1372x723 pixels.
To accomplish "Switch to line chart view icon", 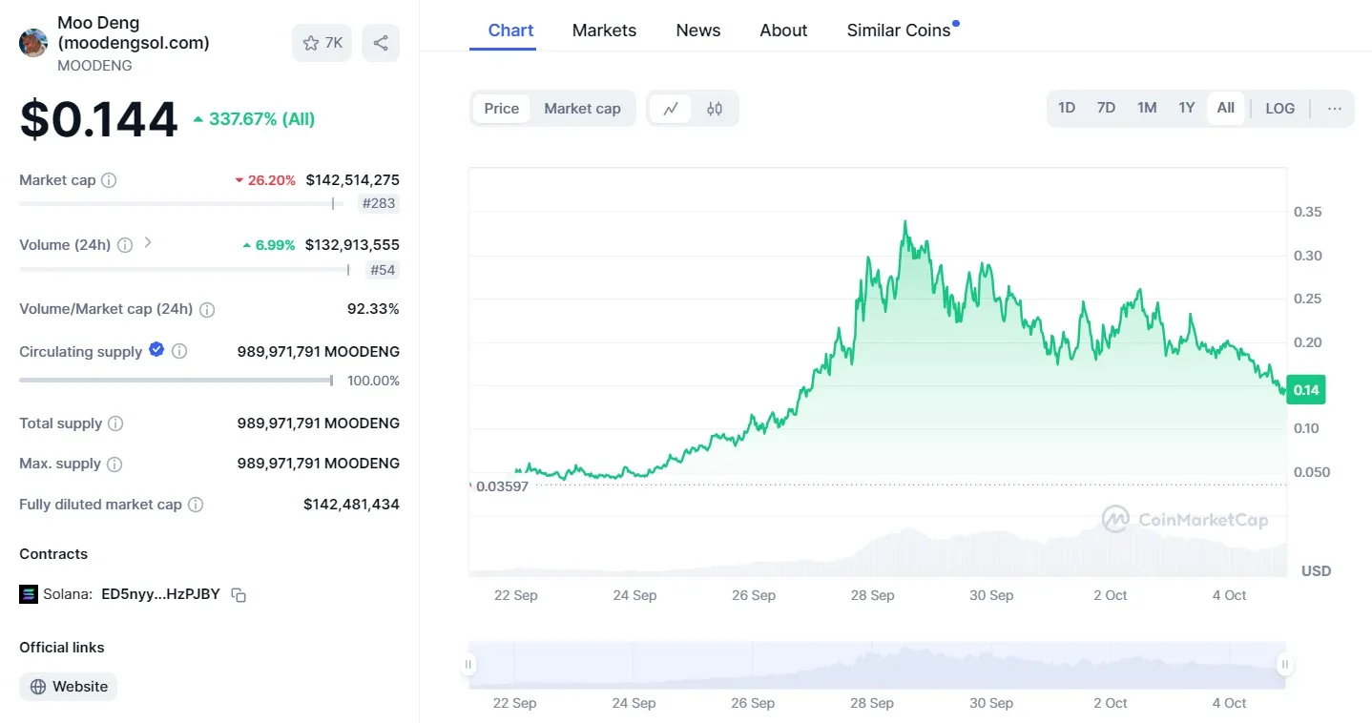I will (671, 109).
